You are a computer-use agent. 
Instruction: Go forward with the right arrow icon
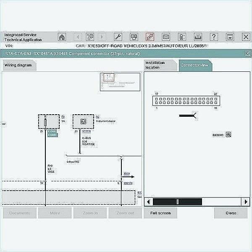pyautogui.click(x=102, y=37)
